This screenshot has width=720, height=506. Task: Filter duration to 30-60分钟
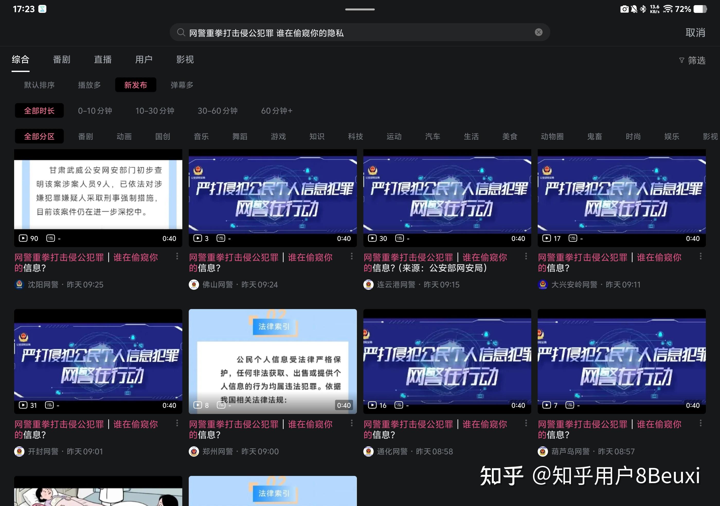[x=218, y=111]
